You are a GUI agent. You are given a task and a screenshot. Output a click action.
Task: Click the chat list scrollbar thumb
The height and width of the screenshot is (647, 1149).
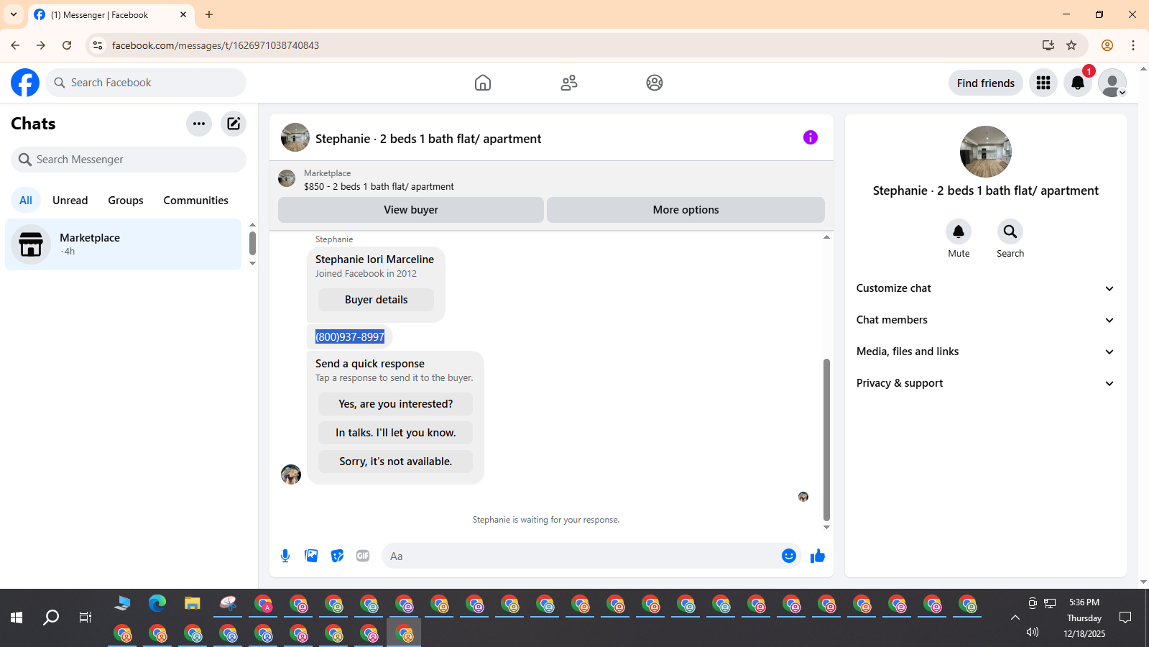[x=252, y=243]
